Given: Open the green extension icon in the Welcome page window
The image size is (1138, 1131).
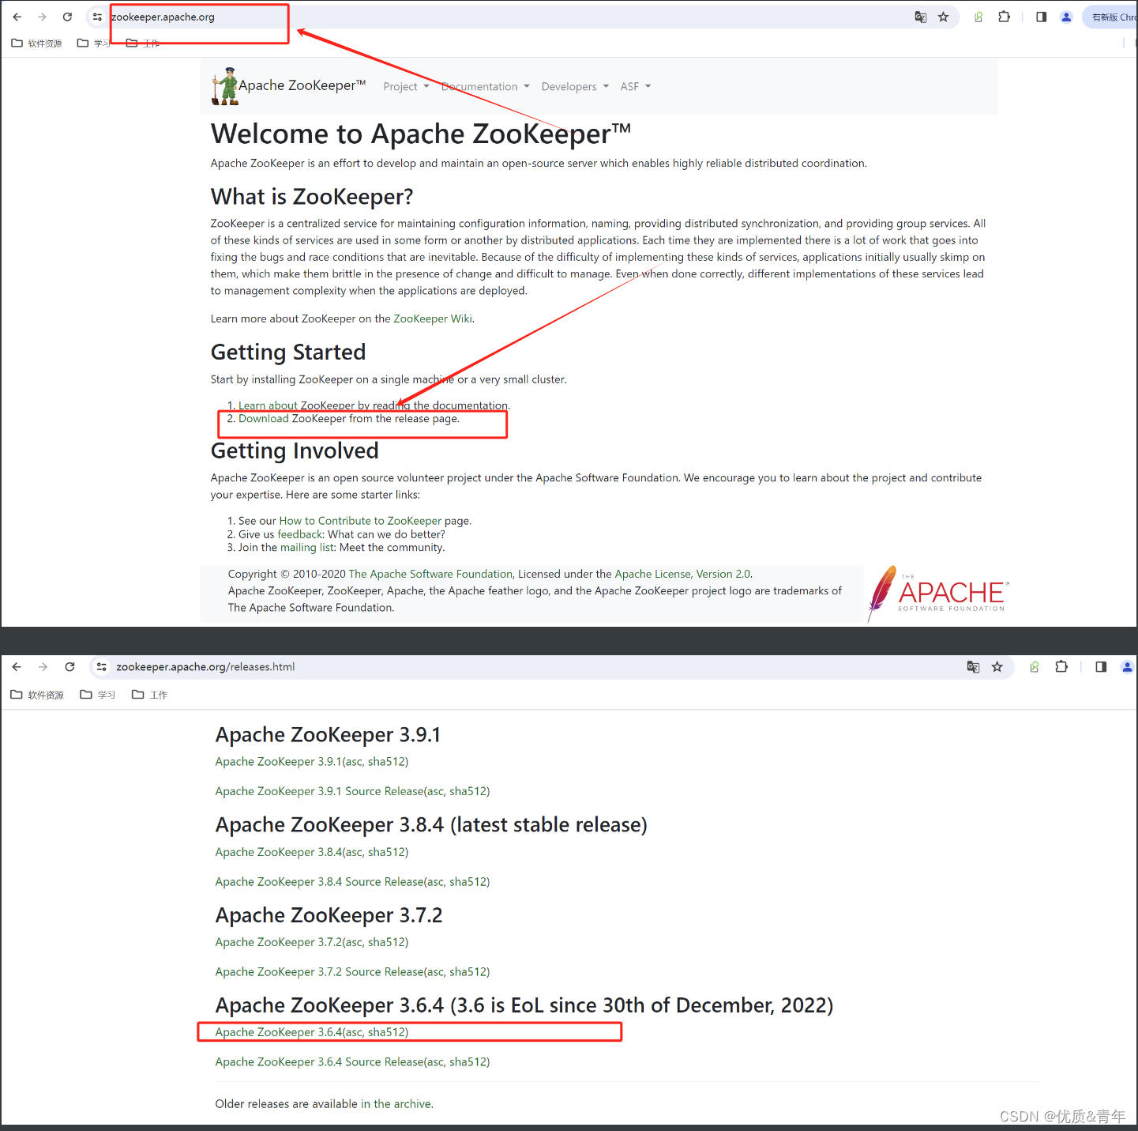Looking at the screenshot, I should point(978,17).
